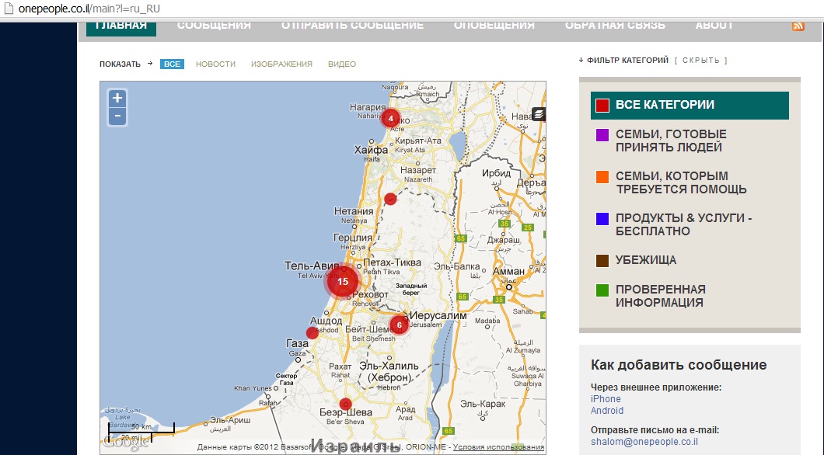The width and height of the screenshot is (824, 455).
Task: Click the browser address bar URL
Action: [x=86, y=9]
